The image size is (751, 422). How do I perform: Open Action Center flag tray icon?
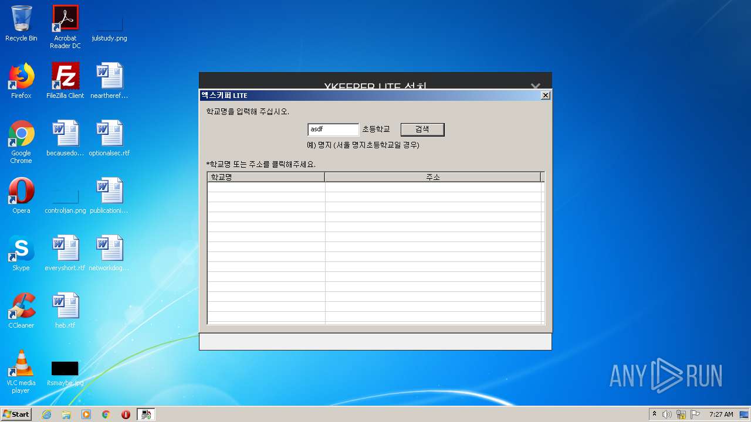(x=695, y=414)
